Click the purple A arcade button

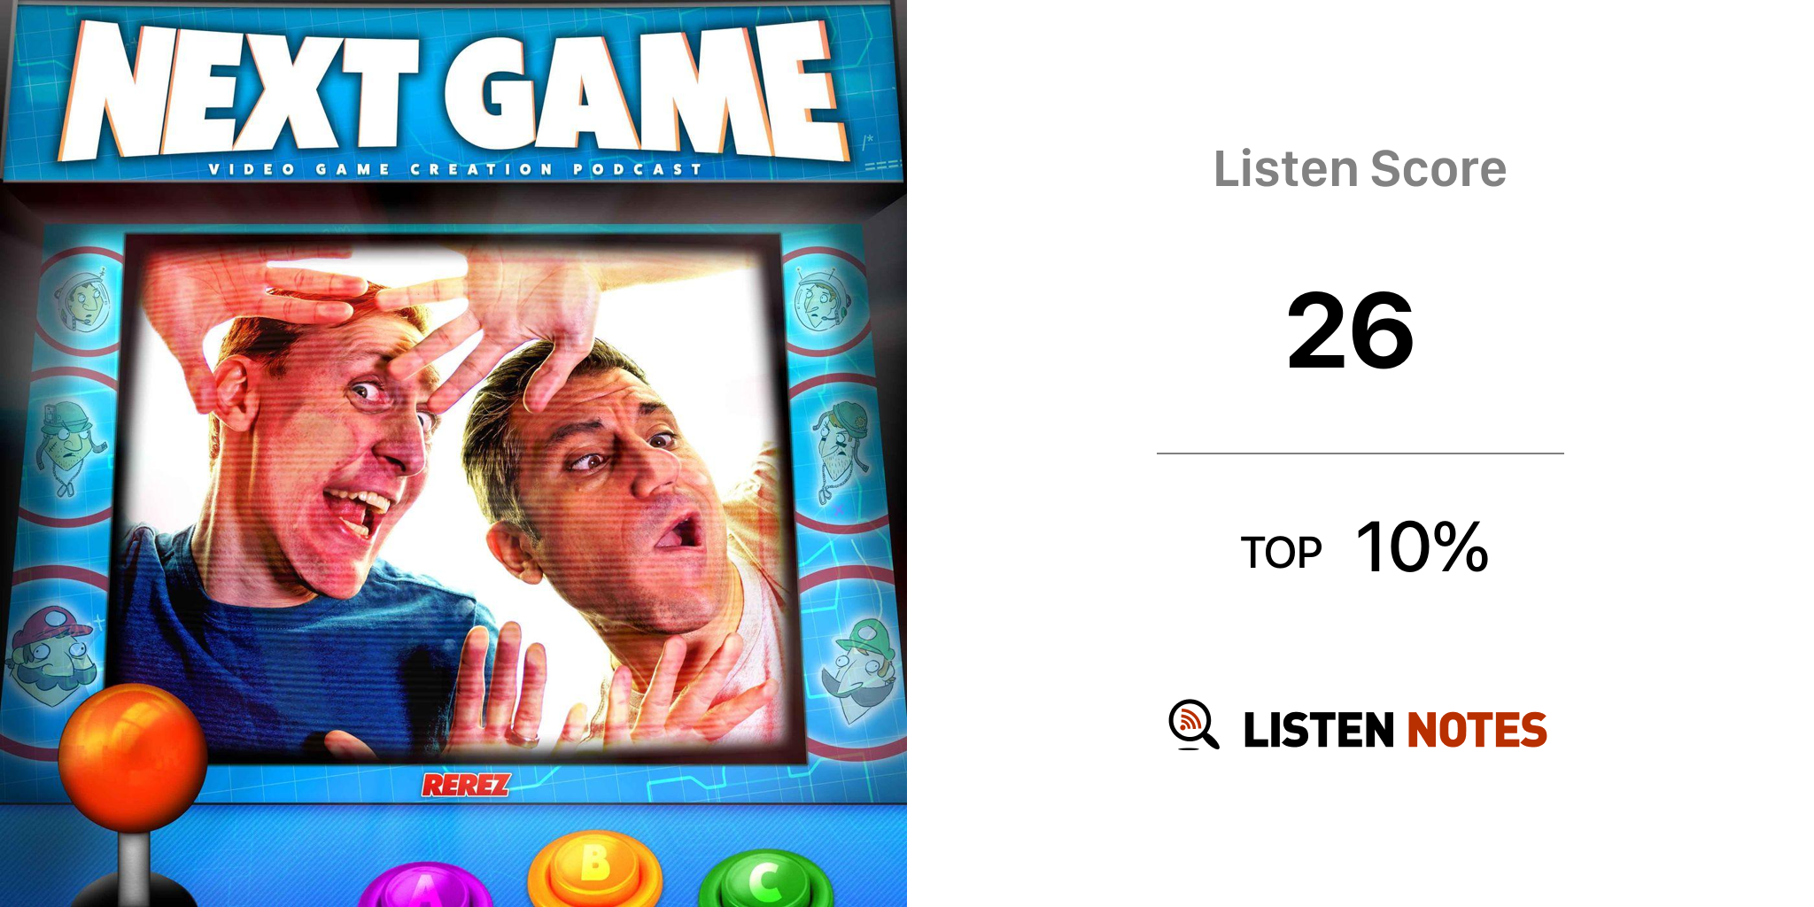[x=426, y=884]
